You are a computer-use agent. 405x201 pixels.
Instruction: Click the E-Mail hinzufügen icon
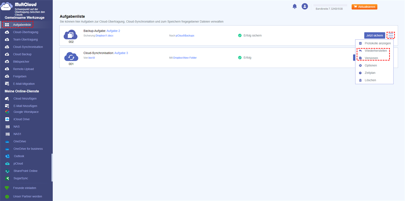click(7, 106)
